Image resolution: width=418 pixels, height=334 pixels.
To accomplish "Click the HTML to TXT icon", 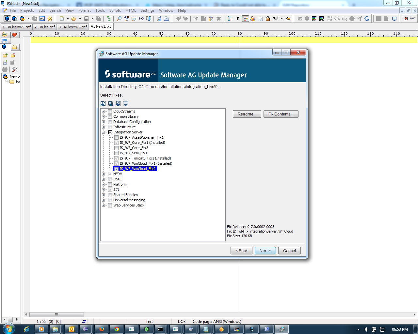I will 330,19.
